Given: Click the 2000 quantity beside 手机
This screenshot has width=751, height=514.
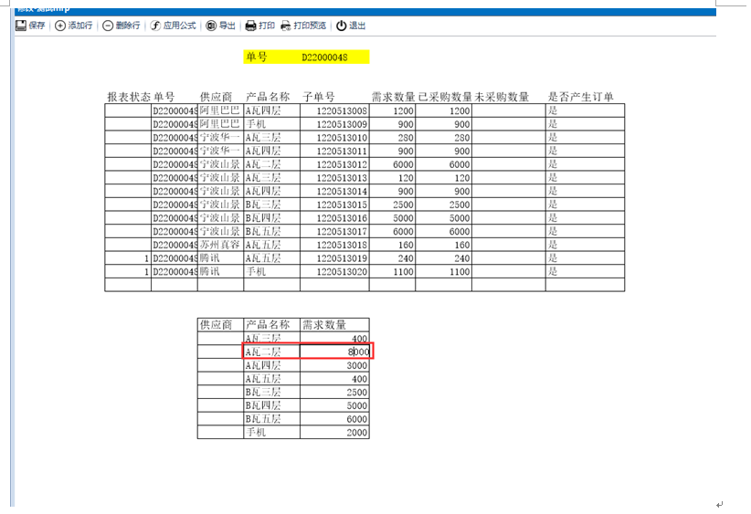Looking at the screenshot, I should click(334, 432).
